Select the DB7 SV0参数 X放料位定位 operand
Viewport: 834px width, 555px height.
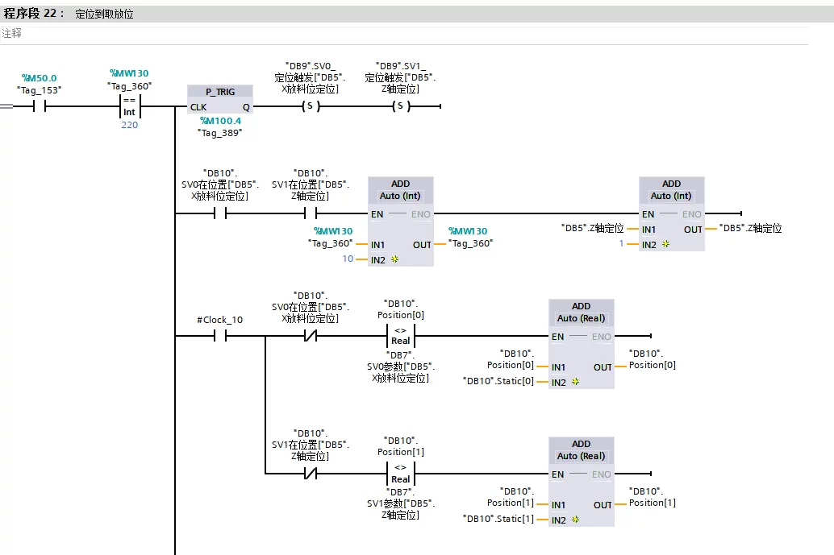401,367
